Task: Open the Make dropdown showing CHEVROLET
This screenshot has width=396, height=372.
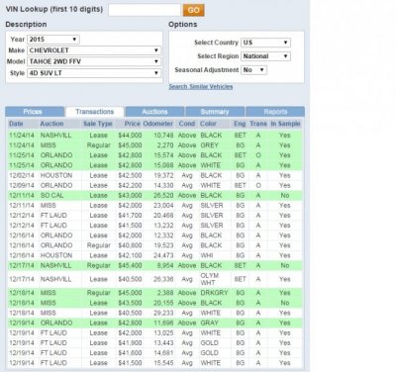Action: (x=94, y=50)
